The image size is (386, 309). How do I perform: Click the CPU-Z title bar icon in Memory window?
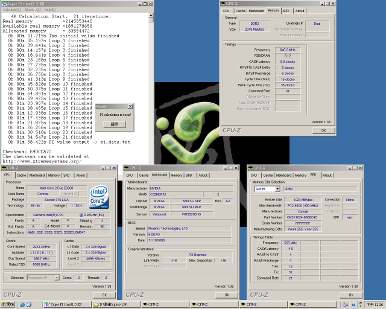pos(223,4)
